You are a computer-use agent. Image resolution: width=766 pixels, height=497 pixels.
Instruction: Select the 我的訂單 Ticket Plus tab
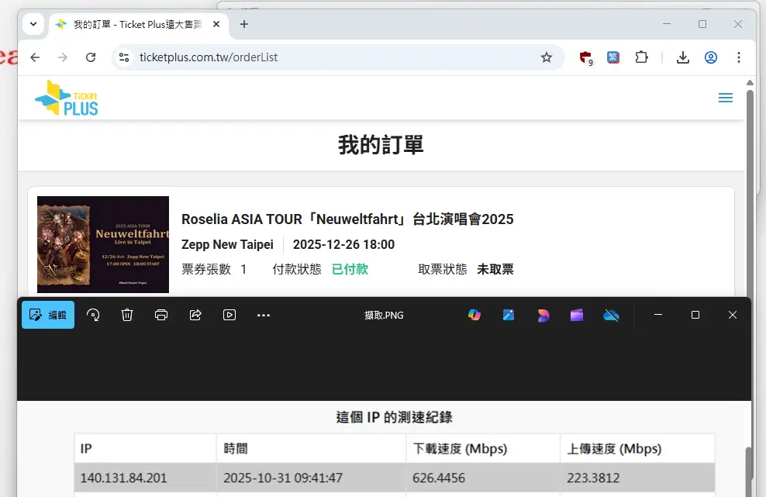click(137, 25)
